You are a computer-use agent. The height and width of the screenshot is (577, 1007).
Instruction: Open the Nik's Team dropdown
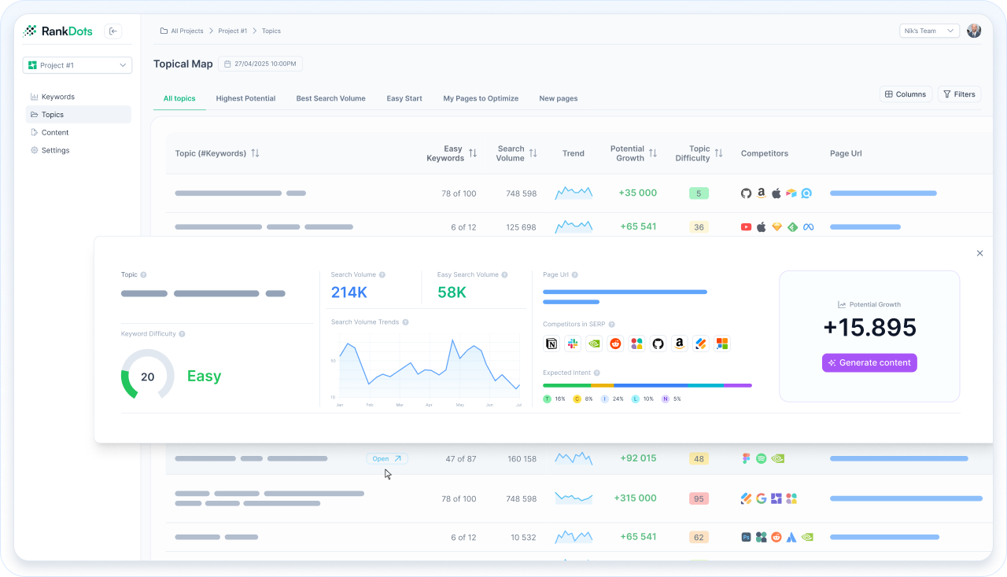tap(929, 31)
